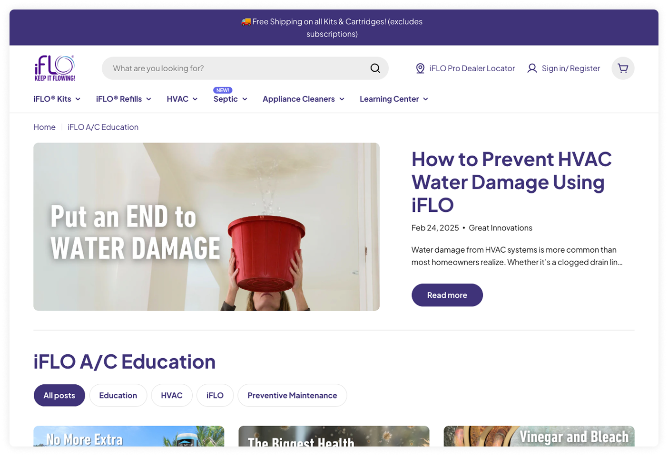Viewport: 668px width, 456px height.
Task: Click the magnifying glass search icon
Action: [375, 68]
